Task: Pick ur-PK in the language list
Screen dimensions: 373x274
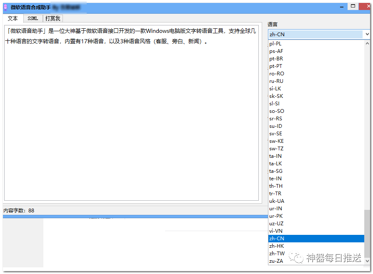Action: pos(316,216)
